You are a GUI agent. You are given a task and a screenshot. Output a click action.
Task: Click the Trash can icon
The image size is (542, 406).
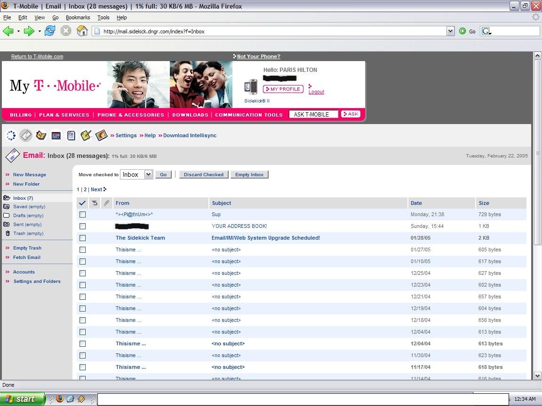(x=8, y=234)
